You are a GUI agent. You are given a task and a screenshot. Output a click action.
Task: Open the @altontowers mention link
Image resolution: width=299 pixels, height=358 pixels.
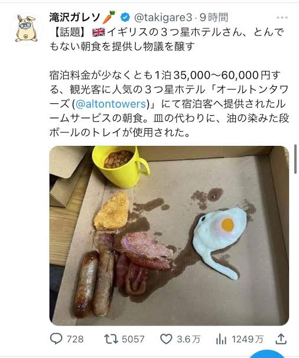pyautogui.click(x=110, y=104)
